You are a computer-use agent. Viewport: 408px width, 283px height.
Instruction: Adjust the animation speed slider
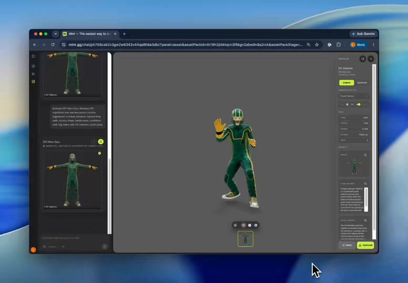pos(362,104)
